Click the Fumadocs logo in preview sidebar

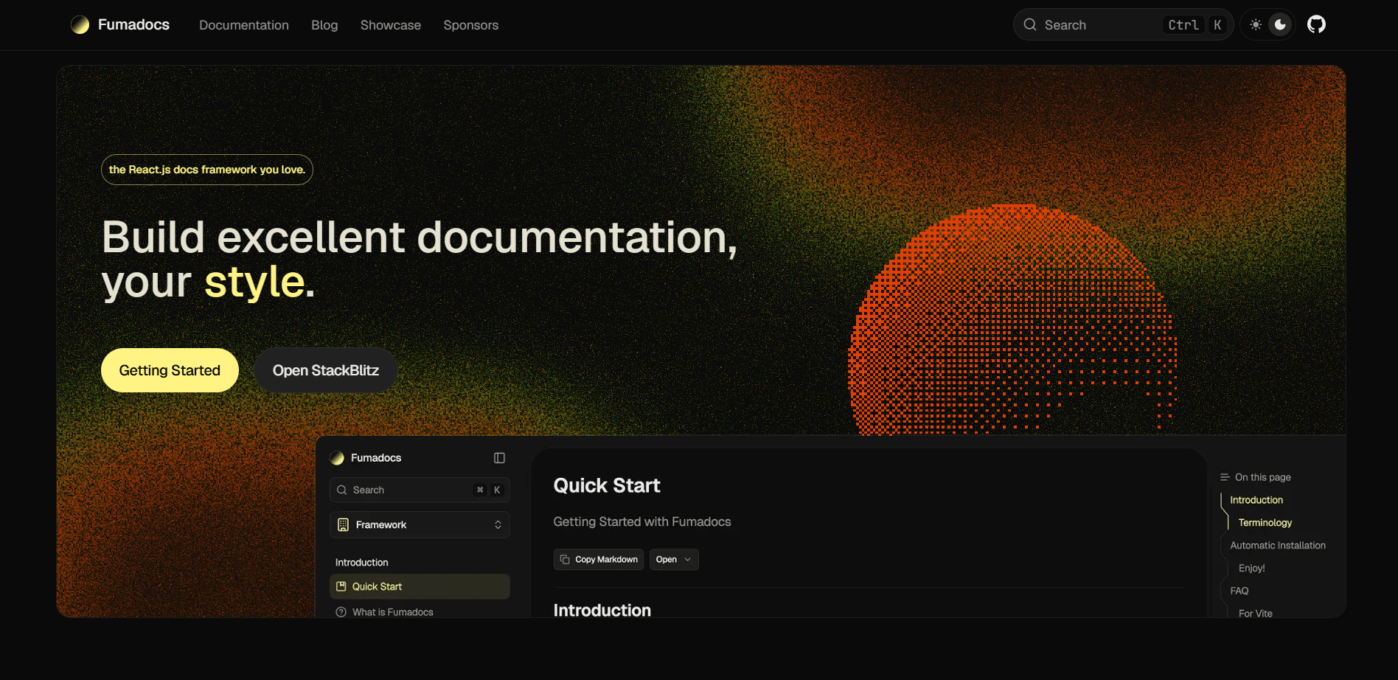[x=337, y=458]
